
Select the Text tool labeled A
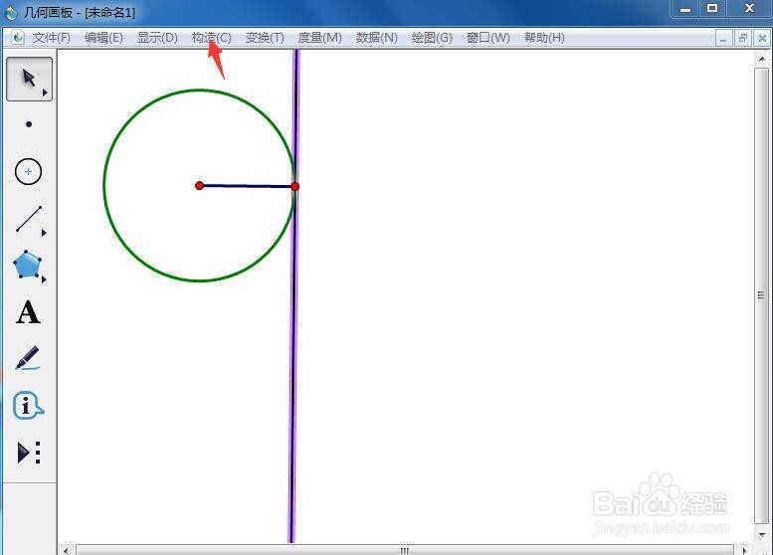(28, 312)
